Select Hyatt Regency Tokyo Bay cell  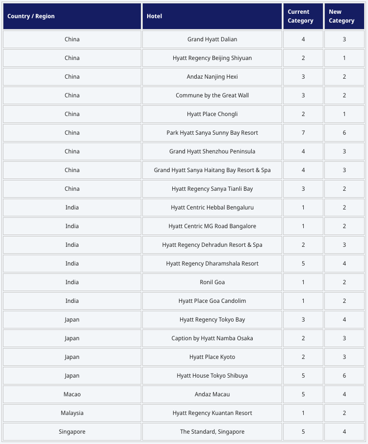[x=212, y=320]
